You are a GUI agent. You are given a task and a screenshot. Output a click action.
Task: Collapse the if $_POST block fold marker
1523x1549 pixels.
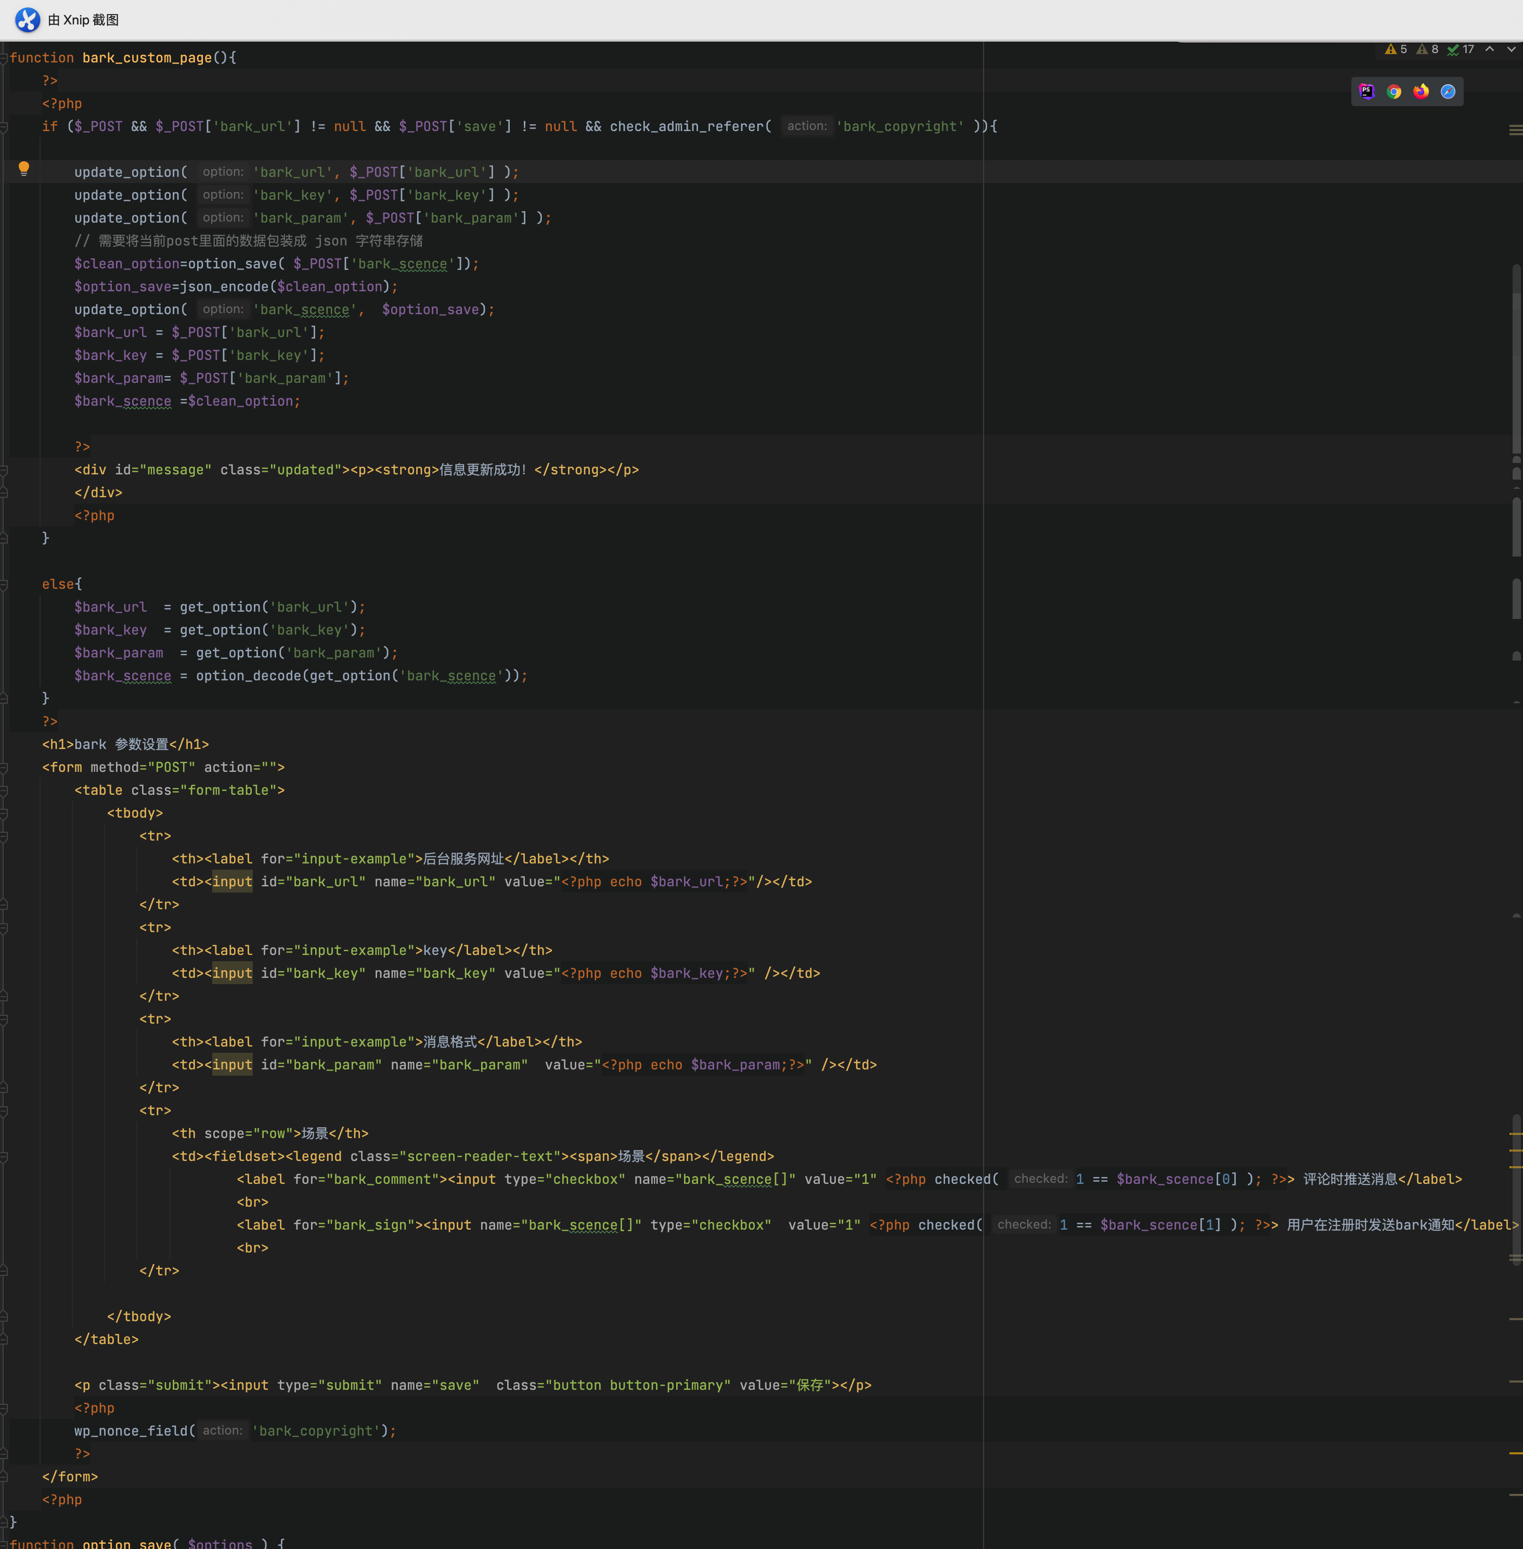[4, 126]
